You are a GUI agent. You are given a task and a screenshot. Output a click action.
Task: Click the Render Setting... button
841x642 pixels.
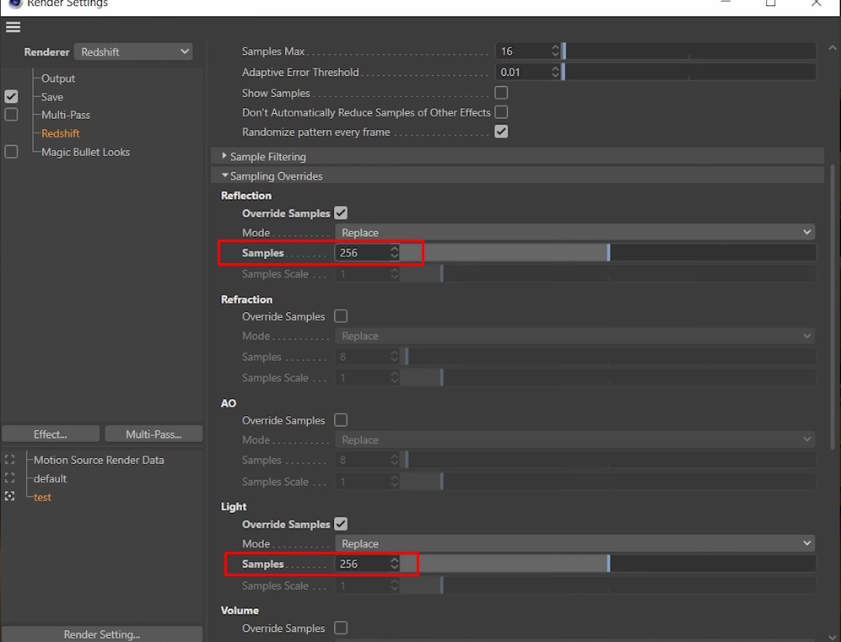click(102, 634)
